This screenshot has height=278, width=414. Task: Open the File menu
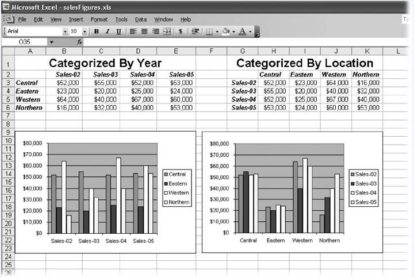tap(22, 20)
